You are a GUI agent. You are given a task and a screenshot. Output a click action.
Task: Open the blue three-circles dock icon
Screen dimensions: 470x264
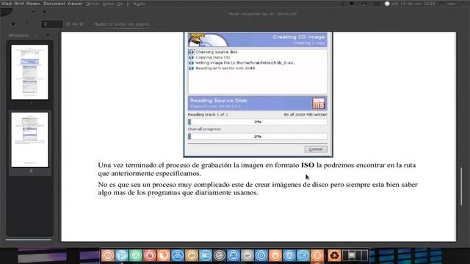click(x=178, y=256)
